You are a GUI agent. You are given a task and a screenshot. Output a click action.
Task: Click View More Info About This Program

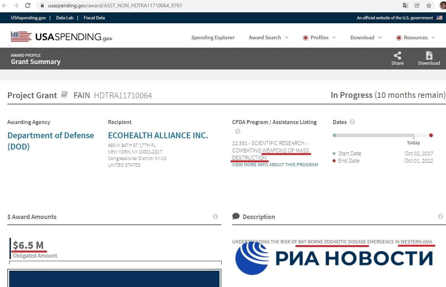(x=275, y=165)
